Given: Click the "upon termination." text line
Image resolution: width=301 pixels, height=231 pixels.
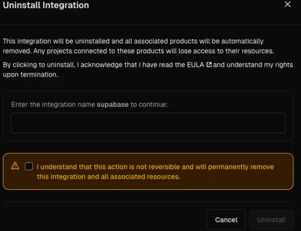Looking at the screenshot, I should tap(30, 75).
